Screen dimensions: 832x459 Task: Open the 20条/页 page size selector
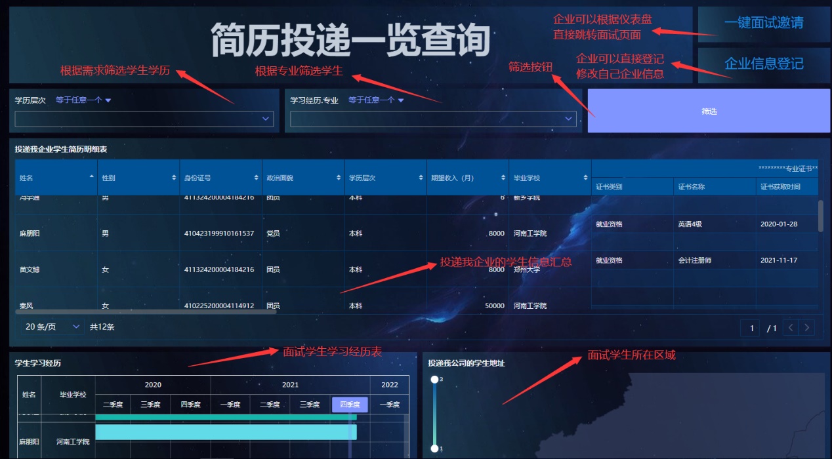point(52,327)
